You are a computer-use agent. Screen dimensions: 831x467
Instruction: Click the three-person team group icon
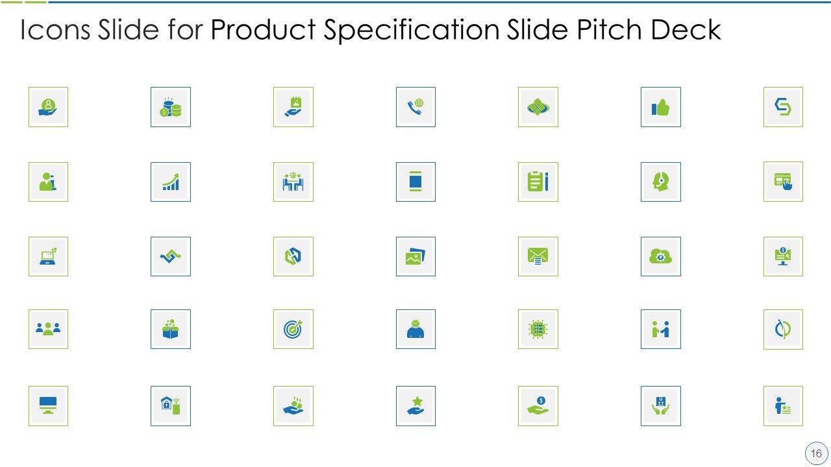click(48, 329)
